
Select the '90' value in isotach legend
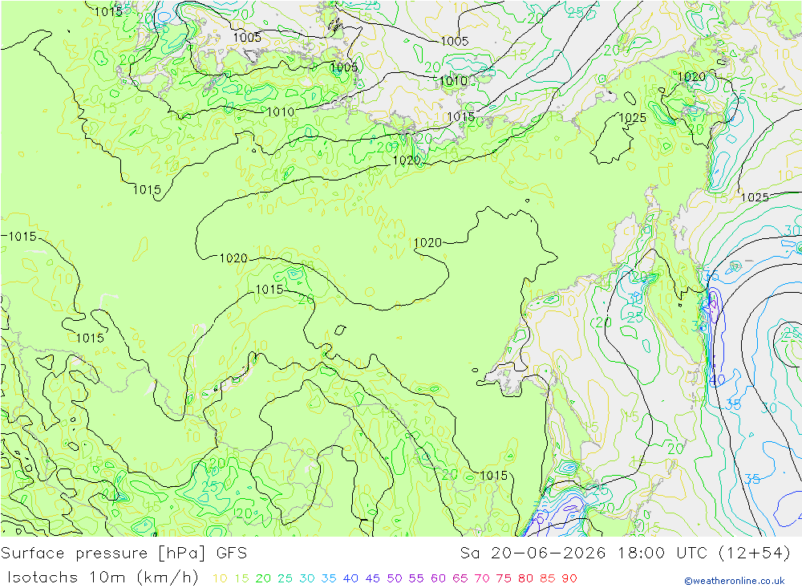tap(569, 578)
